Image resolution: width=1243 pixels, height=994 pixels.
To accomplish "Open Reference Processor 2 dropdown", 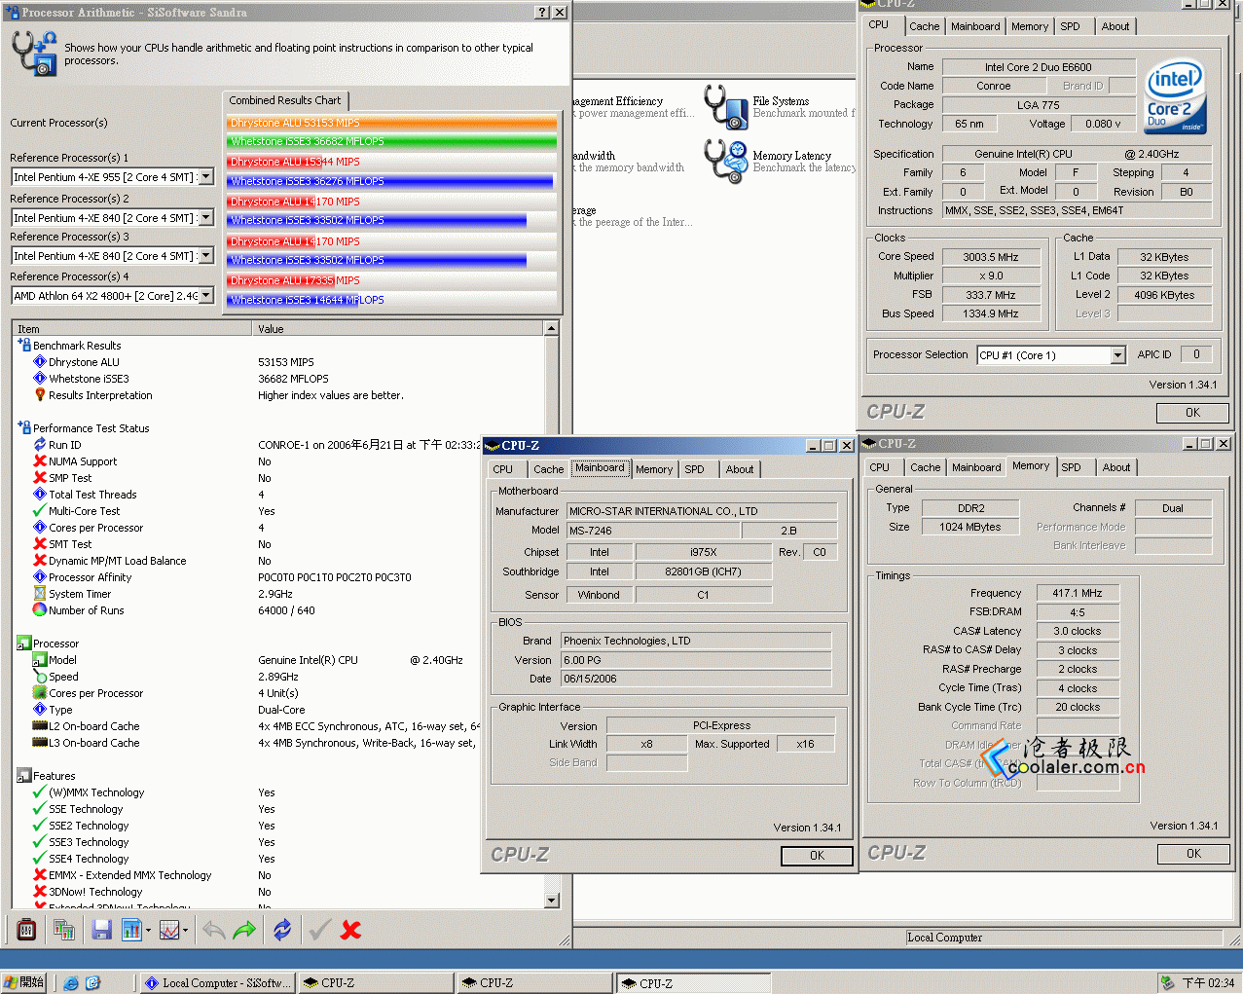I will (x=206, y=218).
